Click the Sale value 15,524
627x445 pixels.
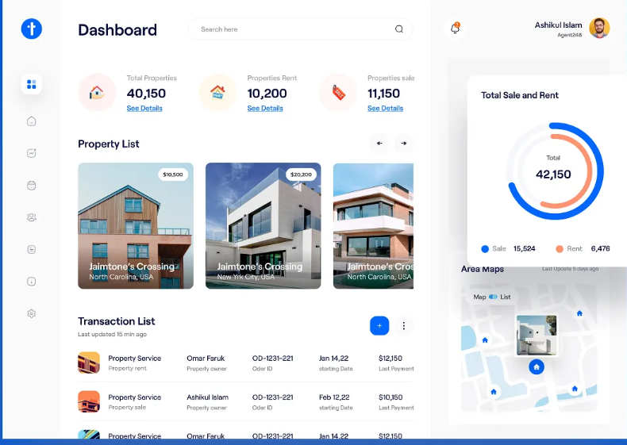(525, 249)
